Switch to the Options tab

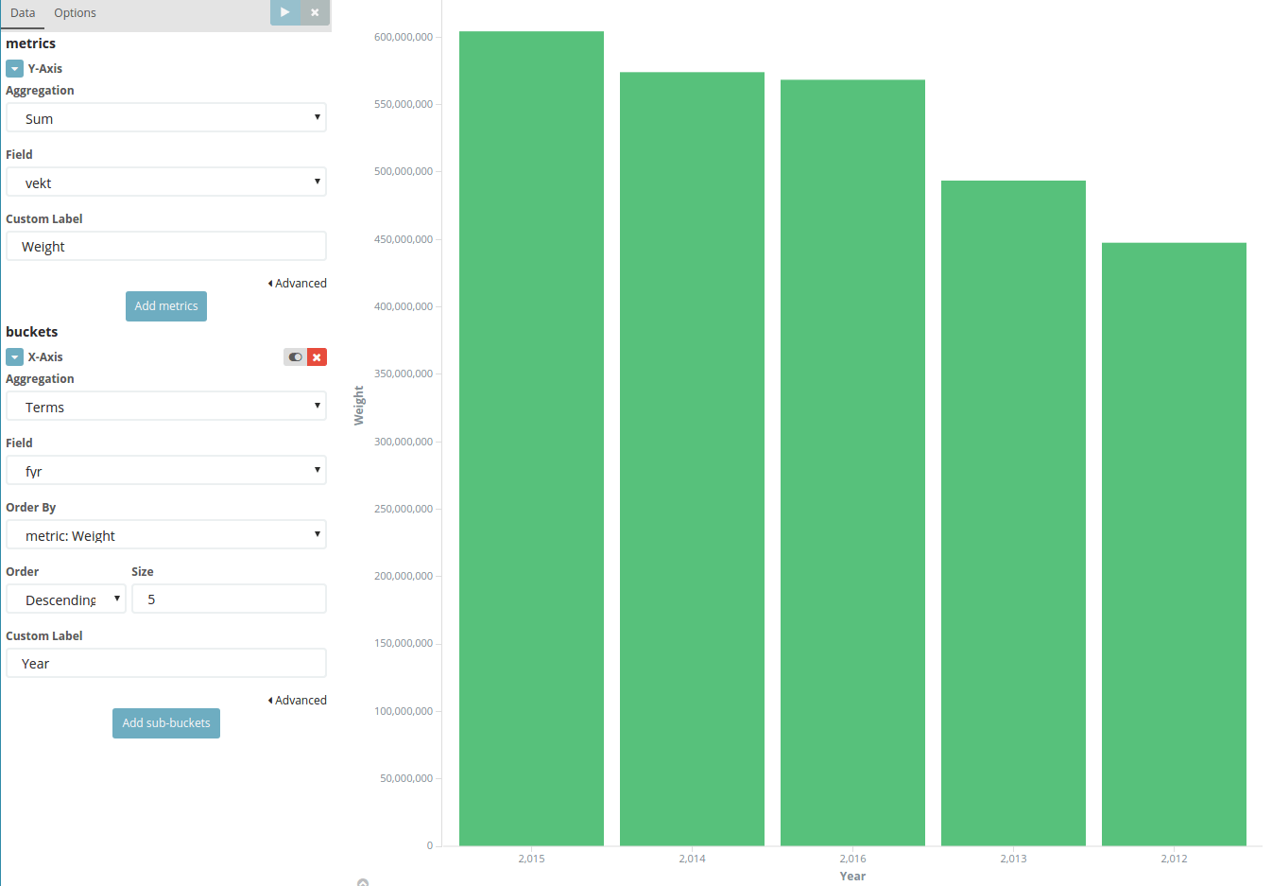point(75,12)
